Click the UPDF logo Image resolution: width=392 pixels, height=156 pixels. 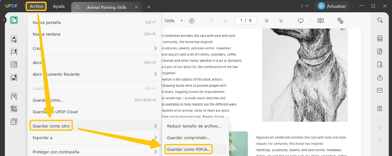11,6
